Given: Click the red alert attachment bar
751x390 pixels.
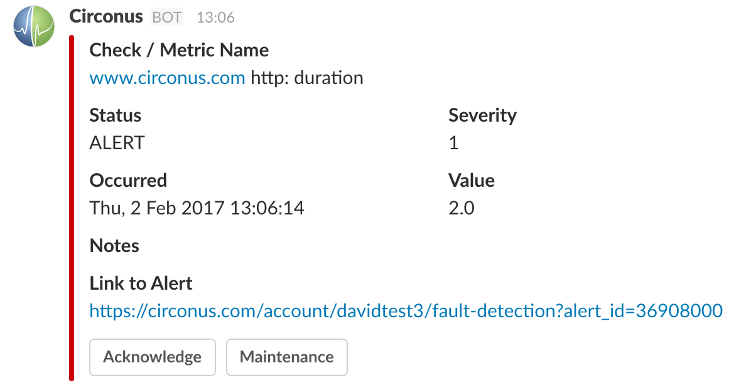Looking at the screenshot, I should click(x=72, y=208).
